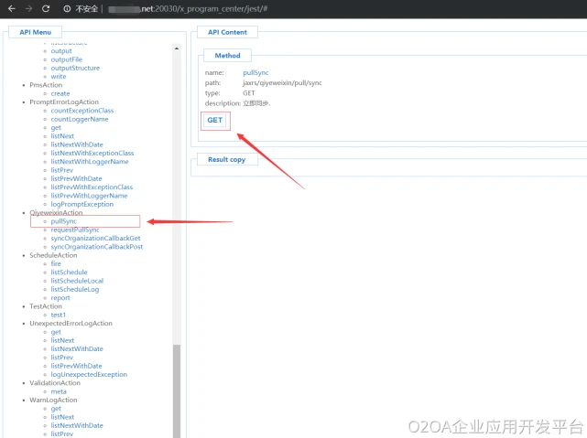Select the meta method under ValidationAction
The image size is (587, 438).
(x=59, y=391)
